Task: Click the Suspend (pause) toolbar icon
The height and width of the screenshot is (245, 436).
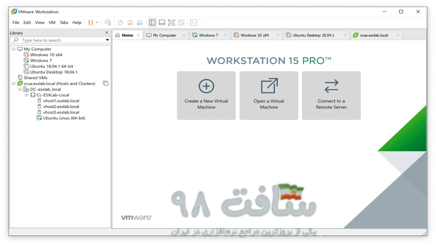Action: click(91, 23)
